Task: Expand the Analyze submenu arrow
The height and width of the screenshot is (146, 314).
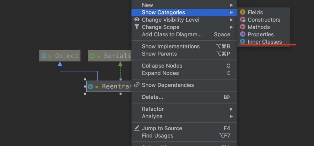Action: click(231, 117)
